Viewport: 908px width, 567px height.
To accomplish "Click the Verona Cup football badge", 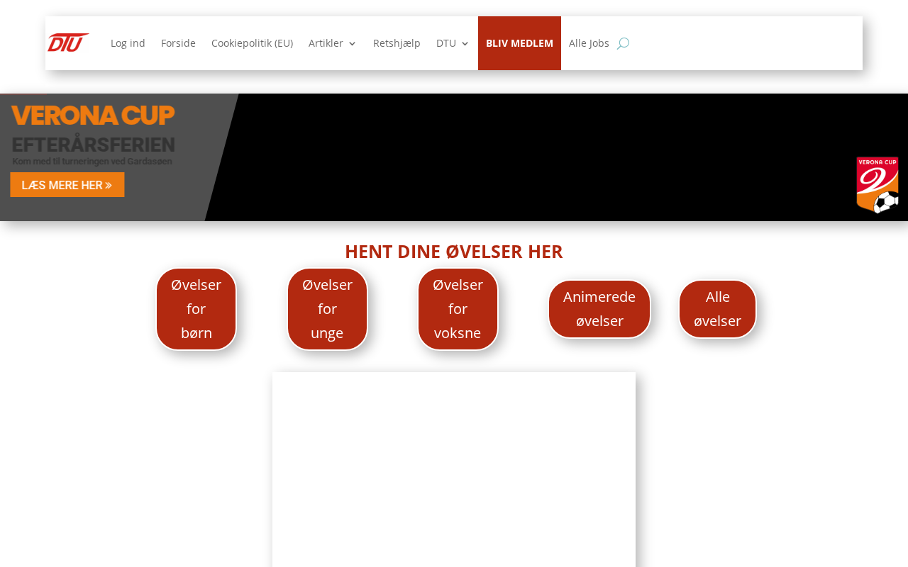I will [877, 185].
